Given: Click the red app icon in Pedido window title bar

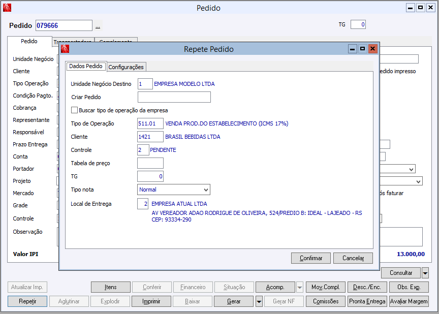Looking at the screenshot, I should pyautogui.click(x=7, y=8).
